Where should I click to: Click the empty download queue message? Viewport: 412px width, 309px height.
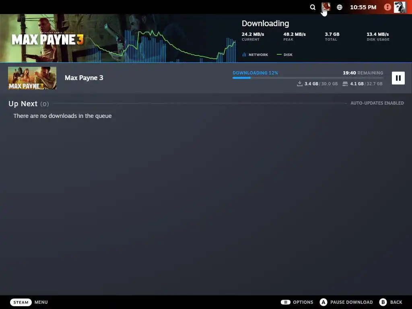click(x=62, y=116)
